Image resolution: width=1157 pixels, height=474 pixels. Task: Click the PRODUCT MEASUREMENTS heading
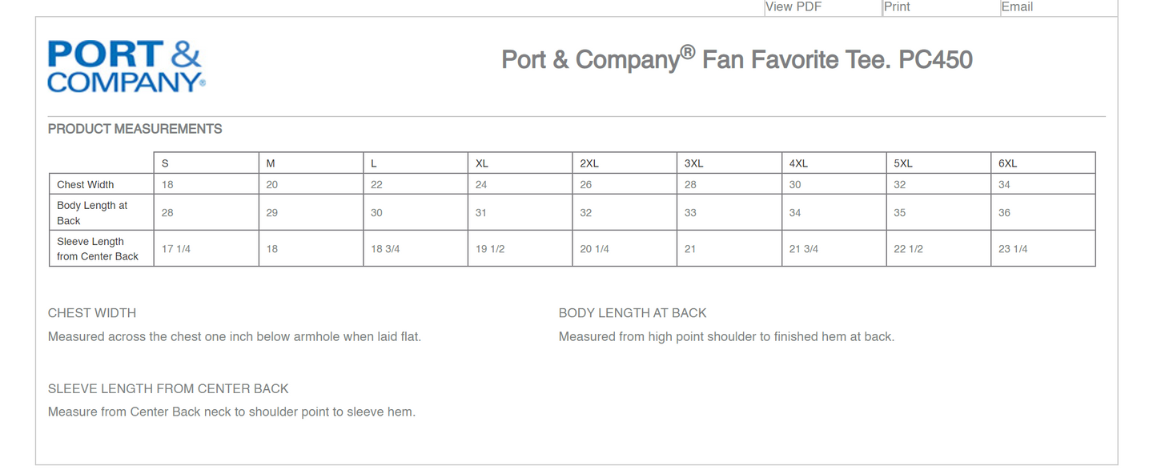click(x=135, y=129)
